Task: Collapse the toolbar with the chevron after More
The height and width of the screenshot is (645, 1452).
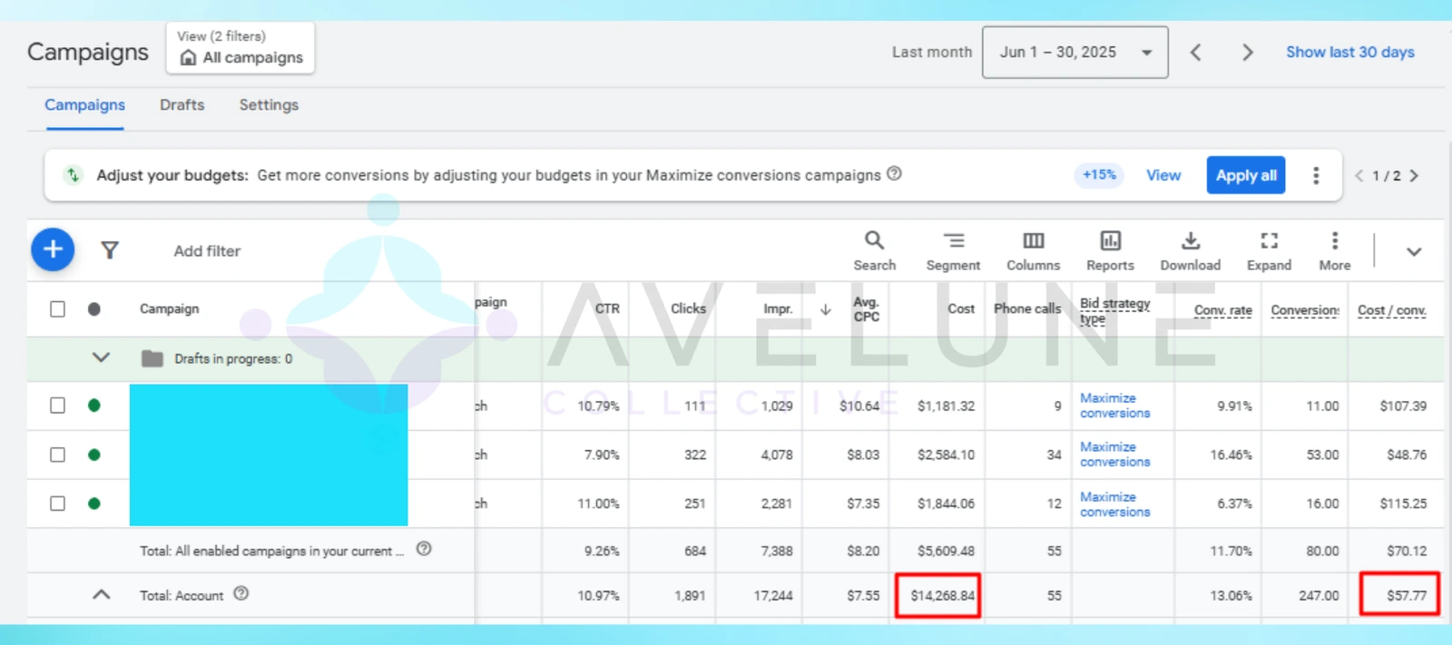Action: 1414,251
